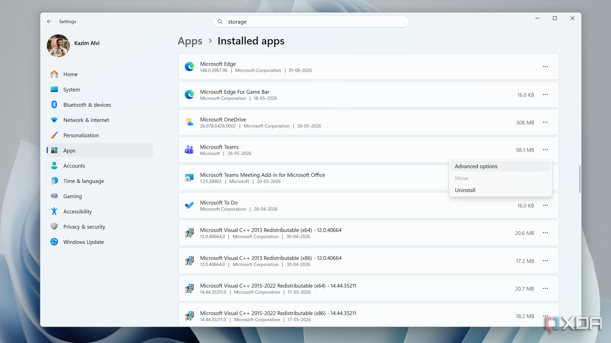Click the back arrow in Settings
Viewport: 611px width, 343px height.
(x=49, y=22)
